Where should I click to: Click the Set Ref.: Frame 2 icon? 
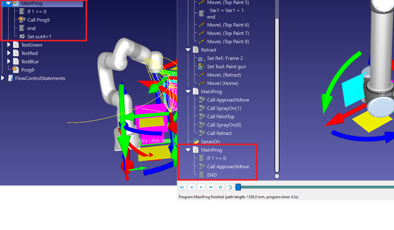[202, 58]
